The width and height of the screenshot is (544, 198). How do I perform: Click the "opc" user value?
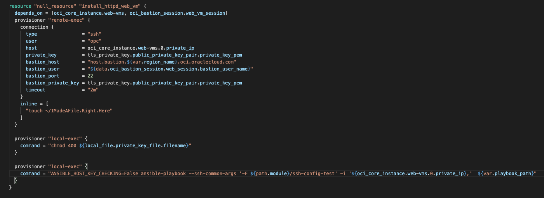point(94,41)
